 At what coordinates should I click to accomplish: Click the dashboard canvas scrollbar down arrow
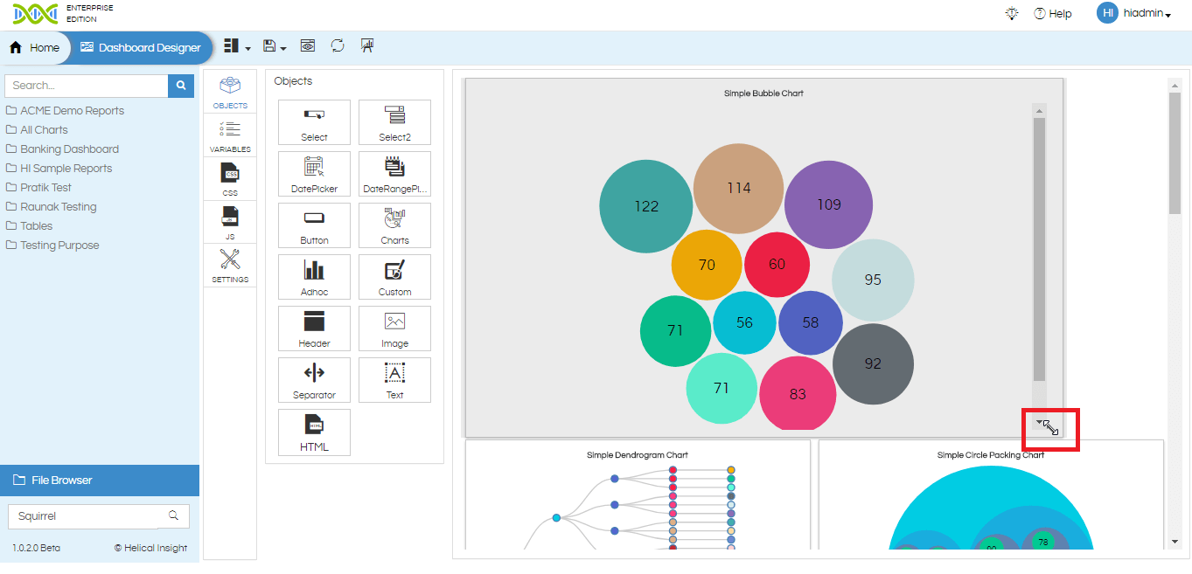coord(1175,542)
